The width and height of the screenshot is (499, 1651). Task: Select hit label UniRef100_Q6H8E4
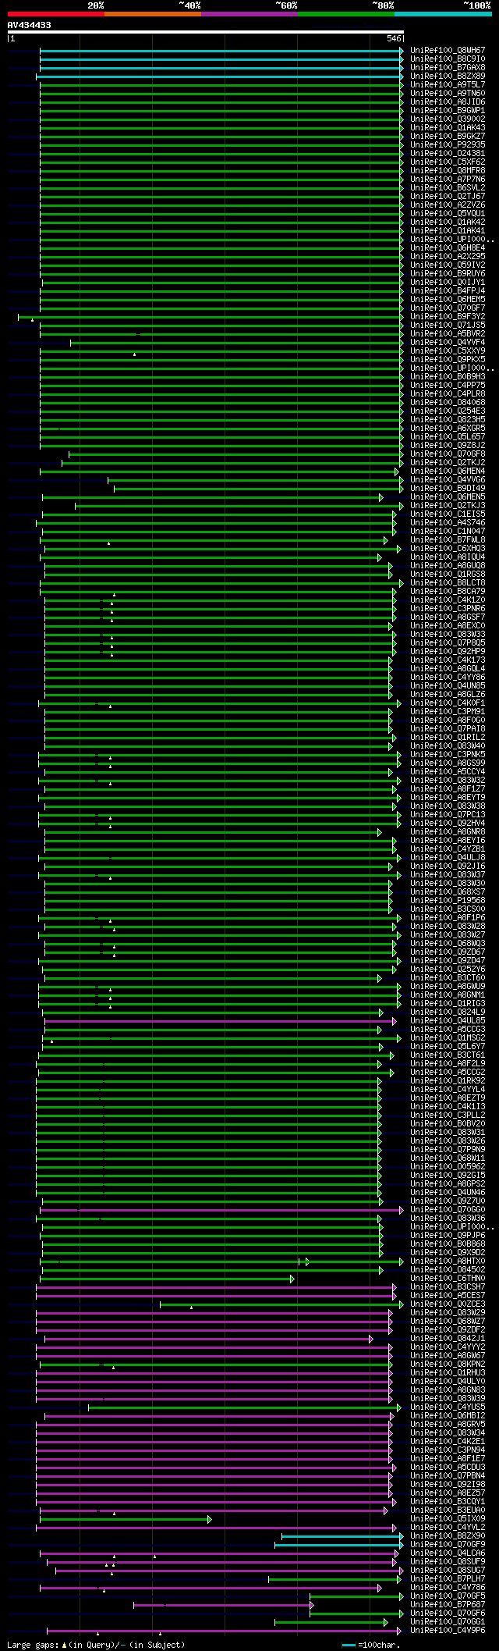point(448,247)
